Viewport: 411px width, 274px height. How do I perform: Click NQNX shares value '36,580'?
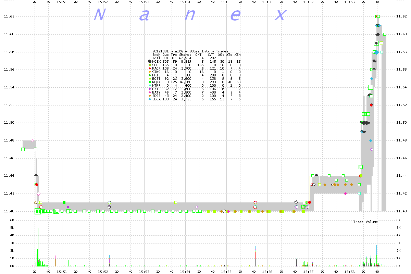(x=185, y=82)
